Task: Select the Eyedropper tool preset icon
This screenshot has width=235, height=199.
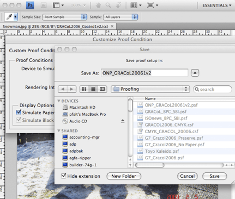Action: [9, 17]
